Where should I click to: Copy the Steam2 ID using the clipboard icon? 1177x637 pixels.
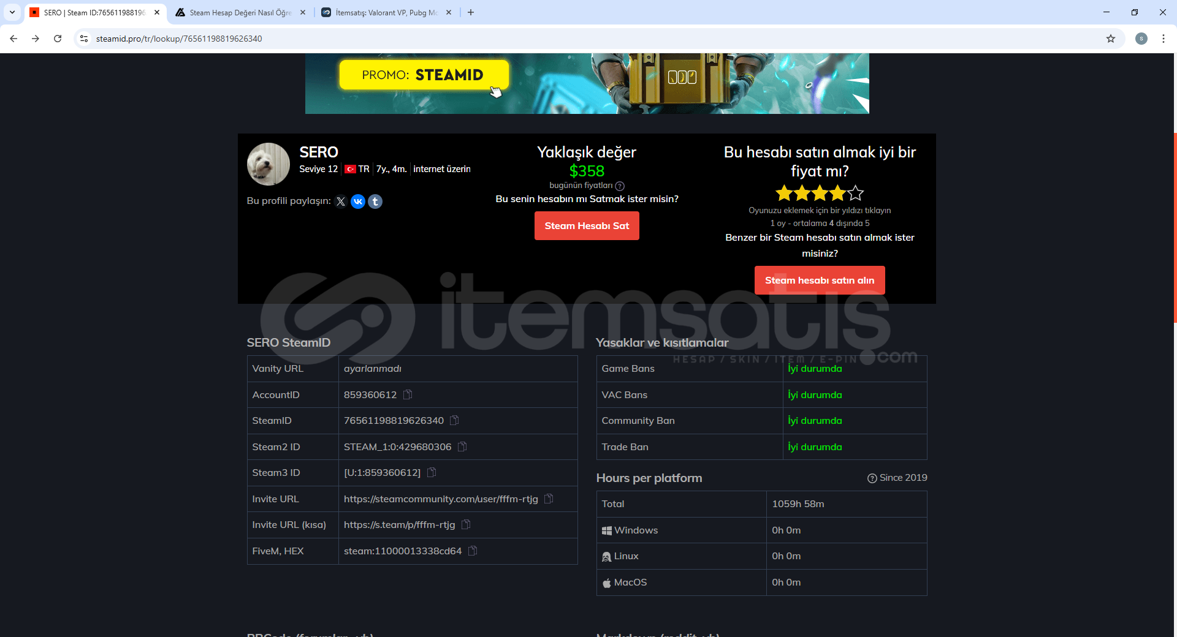(x=462, y=447)
